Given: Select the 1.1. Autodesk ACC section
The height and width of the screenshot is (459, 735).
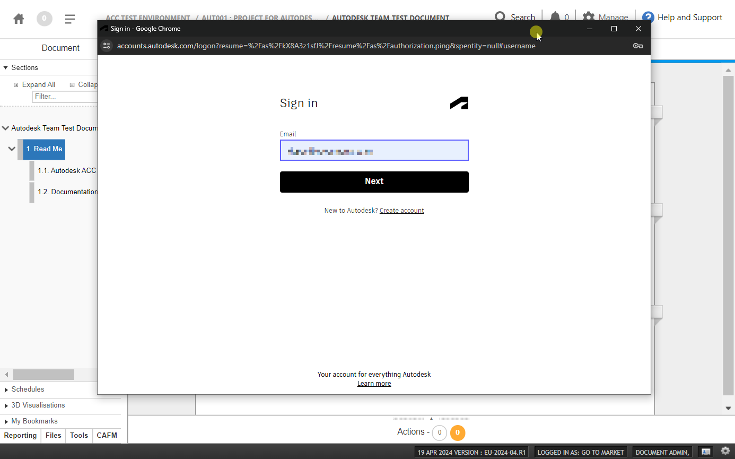Looking at the screenshot, I should pyautogui.click(x=67, y=171).
